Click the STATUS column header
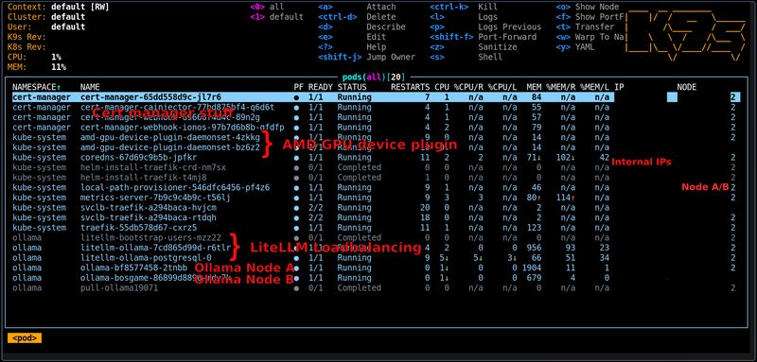 point(352,87)
